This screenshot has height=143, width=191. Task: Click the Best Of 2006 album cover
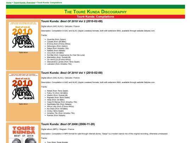point(23,134)
